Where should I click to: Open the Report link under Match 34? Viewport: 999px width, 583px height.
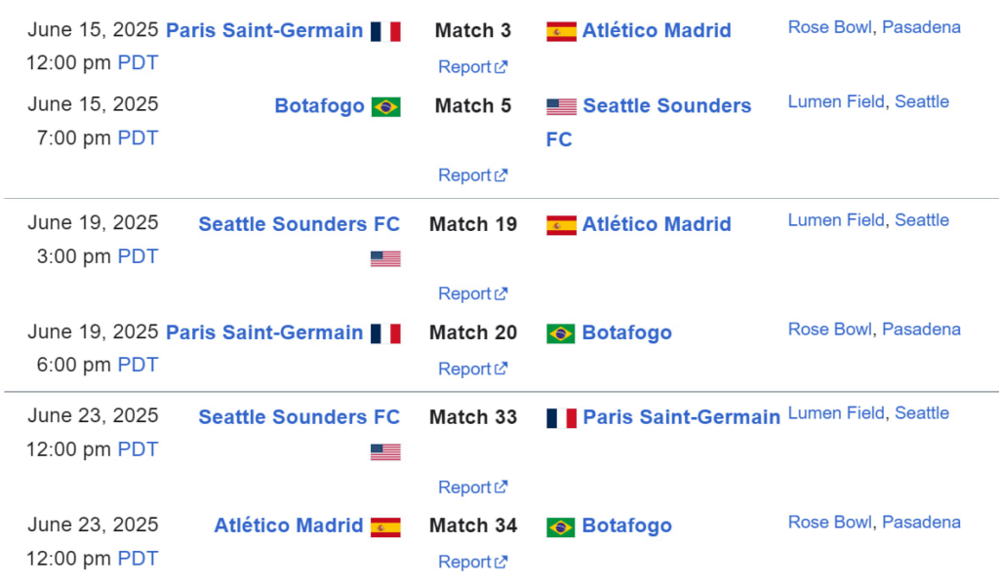[472, 562]
